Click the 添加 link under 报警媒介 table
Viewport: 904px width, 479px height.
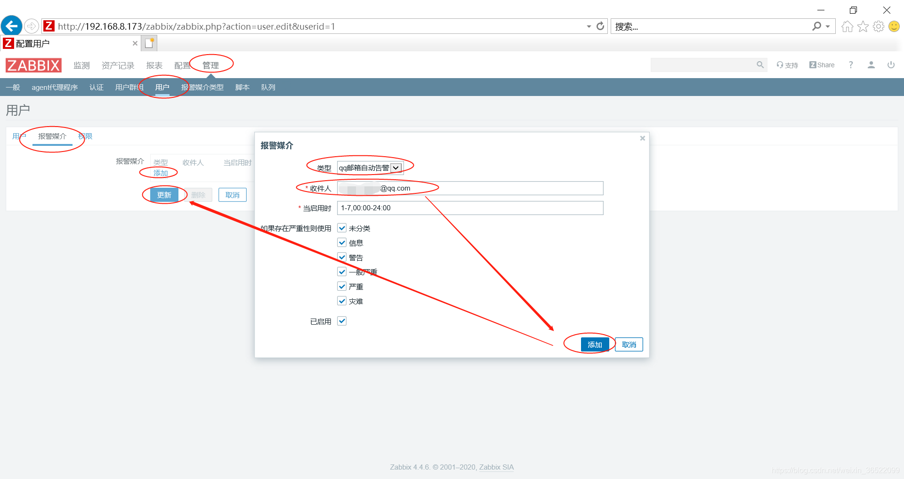point(161,173)
